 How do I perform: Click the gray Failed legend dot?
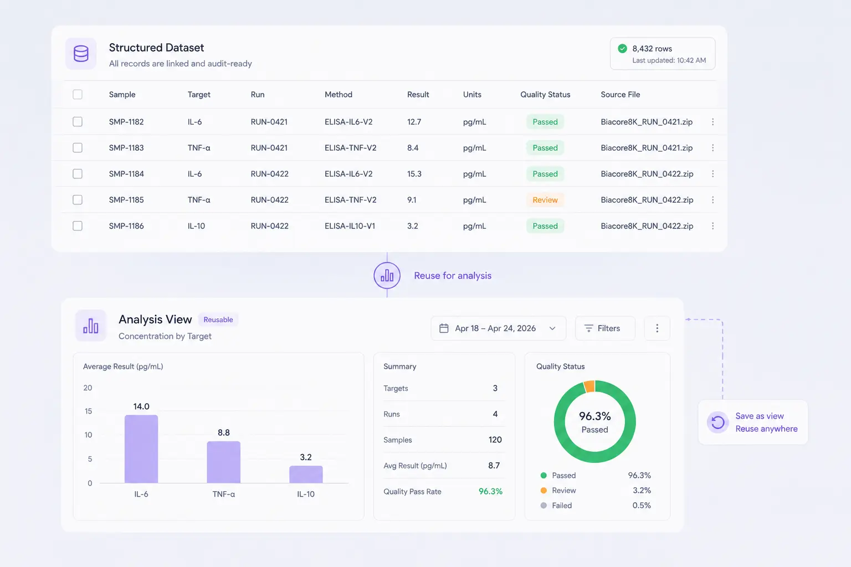[544, 506]
